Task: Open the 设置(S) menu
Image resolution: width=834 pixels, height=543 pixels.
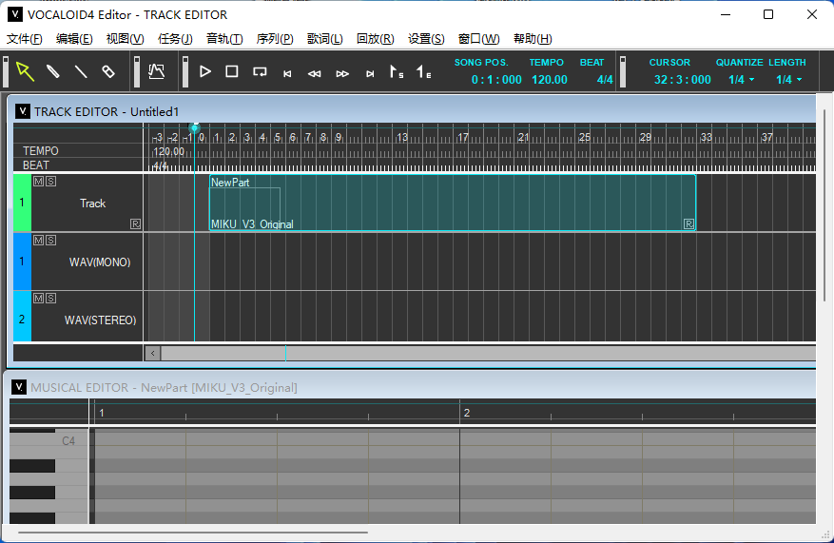Action: tap(426, 39)
